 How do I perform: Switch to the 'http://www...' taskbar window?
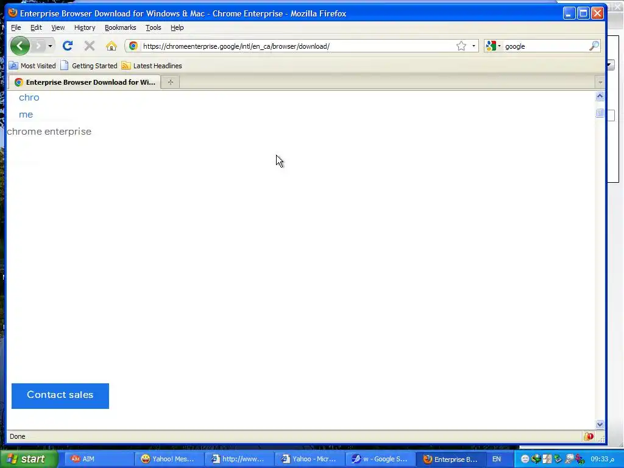[x=239, y=459]
